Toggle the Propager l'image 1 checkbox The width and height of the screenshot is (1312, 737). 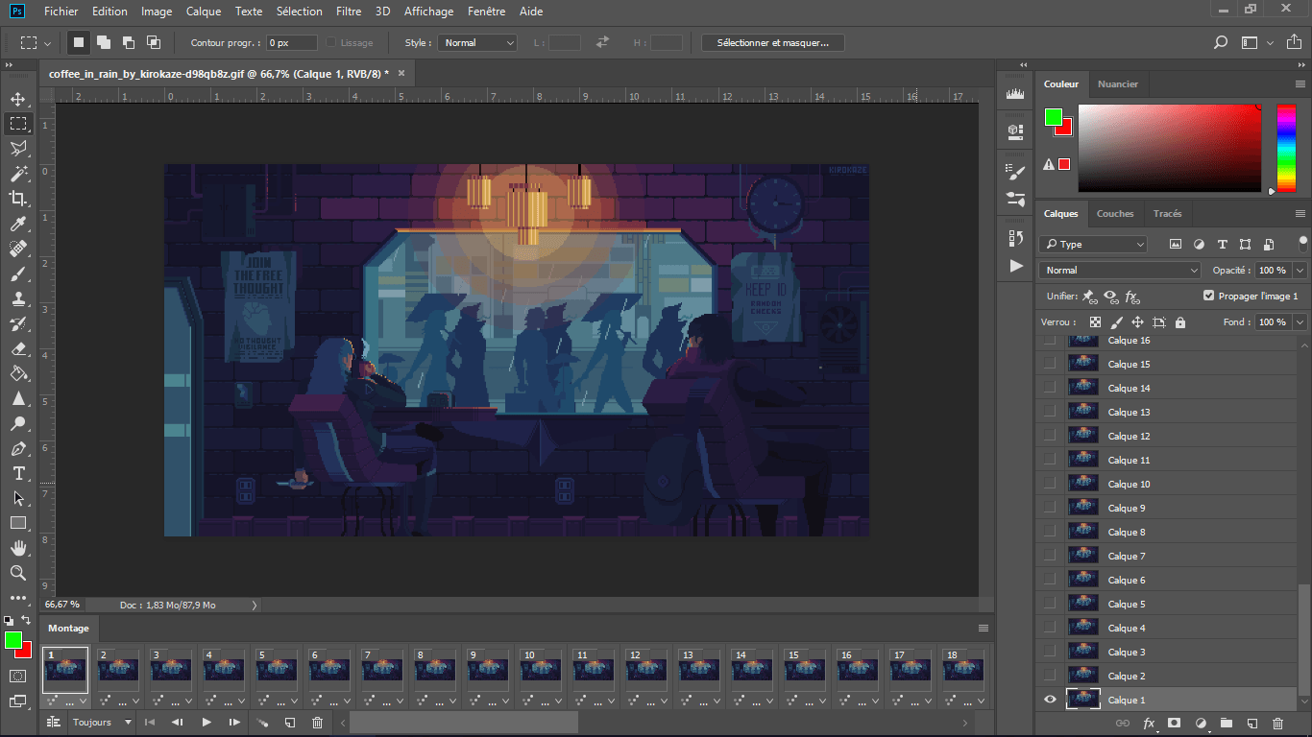[x=1209, y=297]
